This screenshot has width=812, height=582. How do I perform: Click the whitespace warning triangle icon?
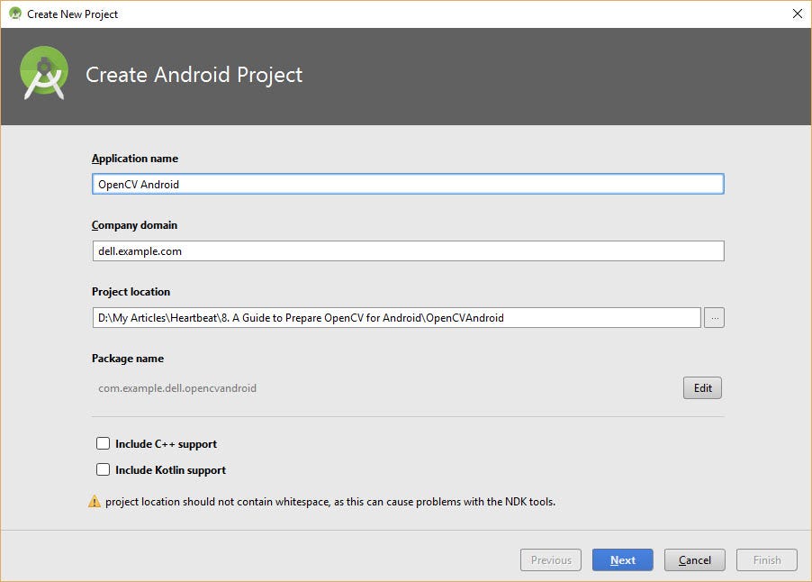pos(95,501)
